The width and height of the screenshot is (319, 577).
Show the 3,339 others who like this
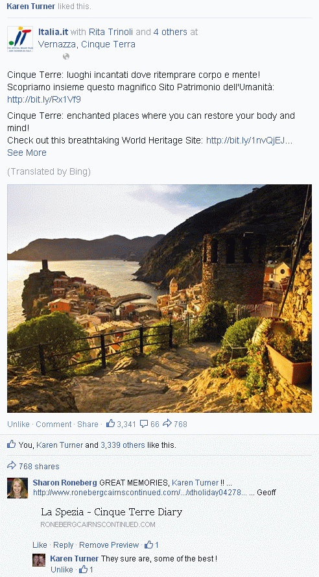[x=123, y=445]
